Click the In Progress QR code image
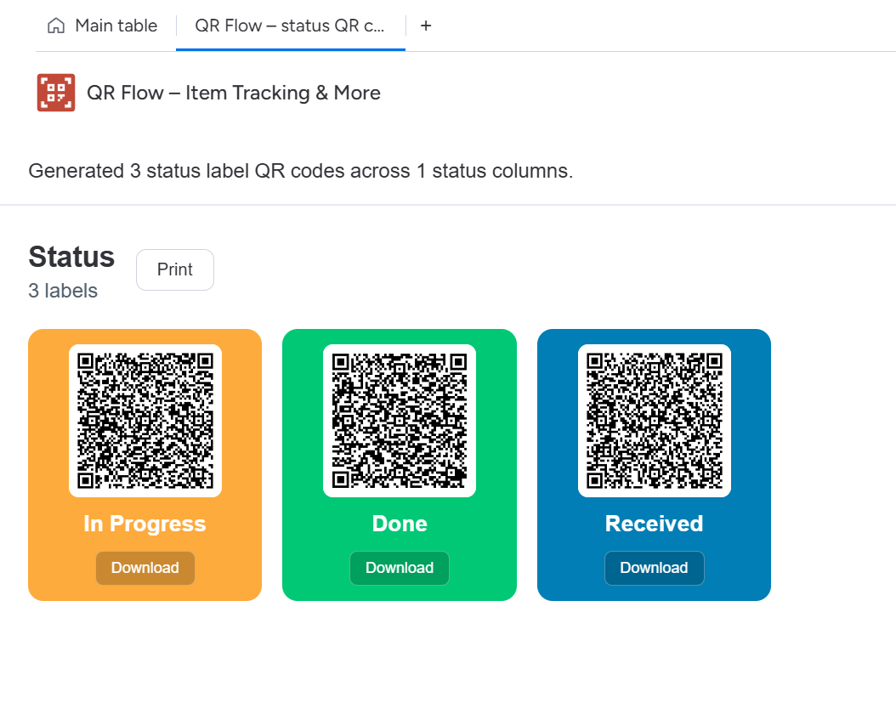The height and width of the screenshot is (703, 896). 145,420
